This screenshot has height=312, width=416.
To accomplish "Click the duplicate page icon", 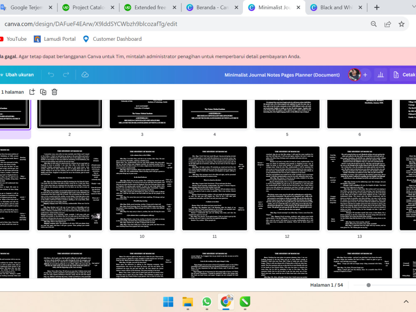I will tap(43, 92).
